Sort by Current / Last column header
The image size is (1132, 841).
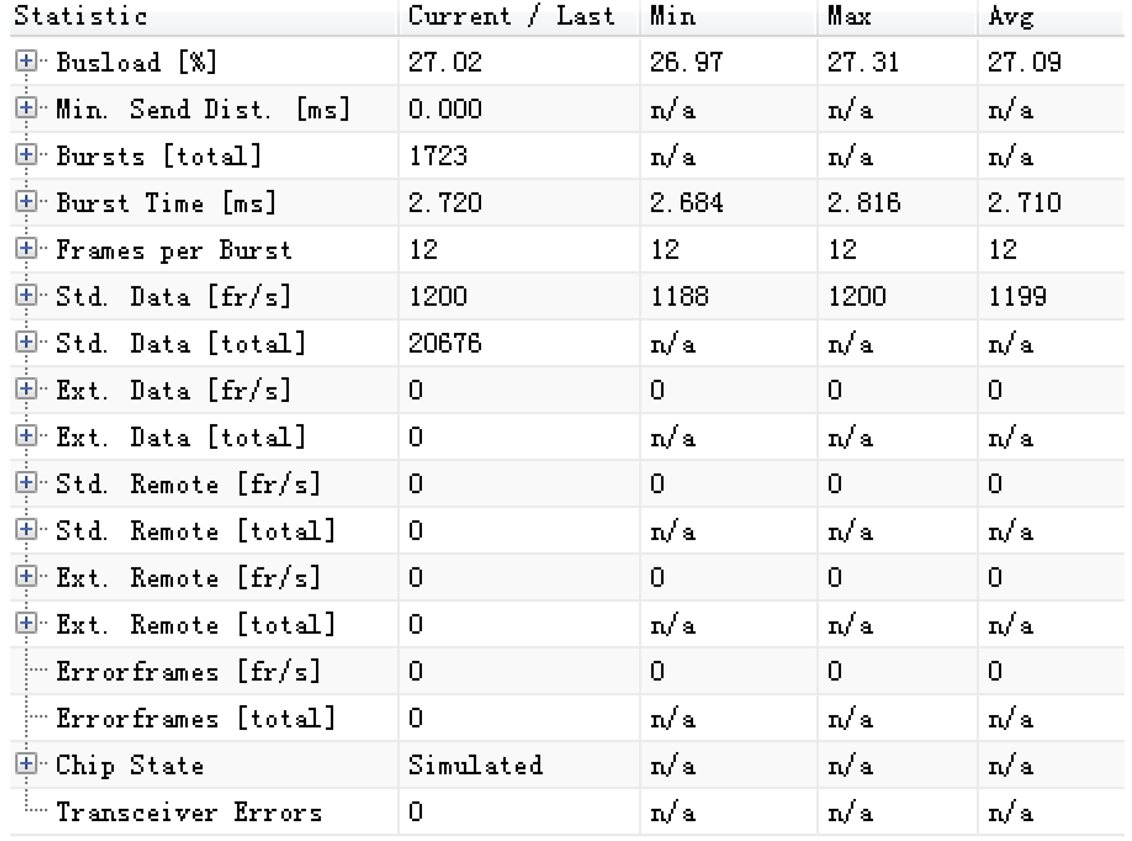point(511,16)
